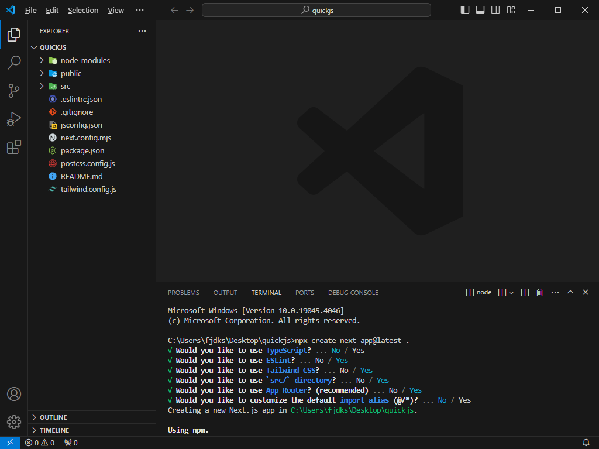Kill the terminal with trash icon

[539, 293]
